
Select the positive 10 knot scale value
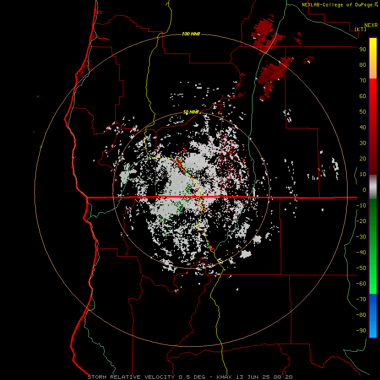point(363,174)
